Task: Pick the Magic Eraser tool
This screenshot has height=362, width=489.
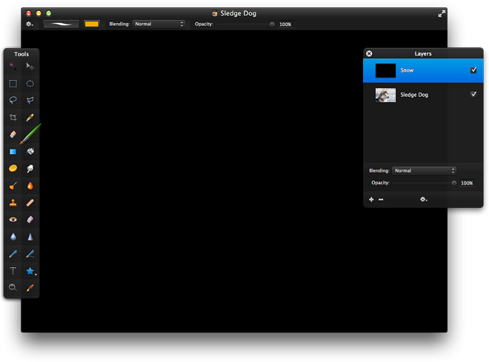Action: (30, 220)
